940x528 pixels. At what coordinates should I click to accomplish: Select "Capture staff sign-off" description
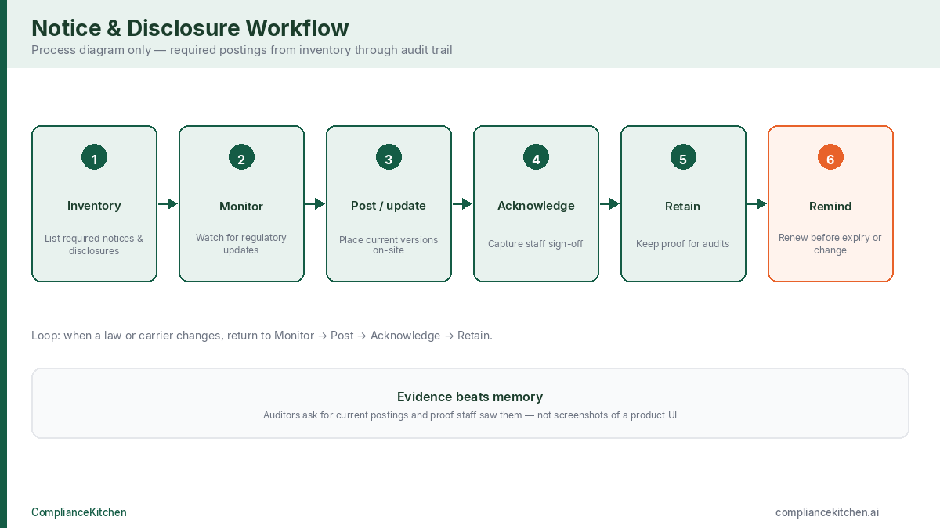536,244
